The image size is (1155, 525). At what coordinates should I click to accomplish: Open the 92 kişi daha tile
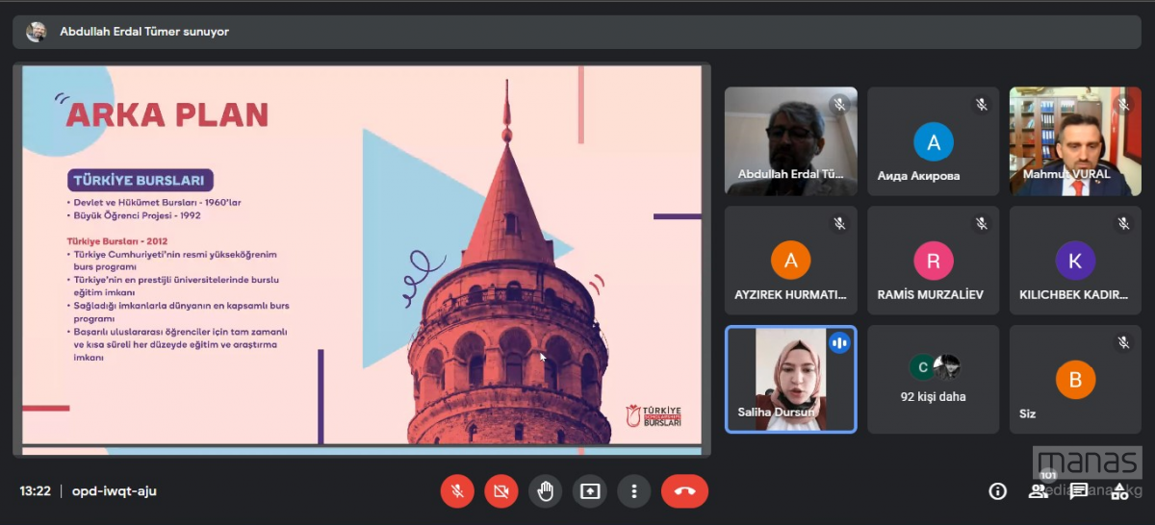point(934,379)
